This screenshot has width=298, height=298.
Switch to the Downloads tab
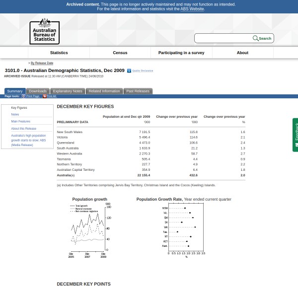(37, 91)
